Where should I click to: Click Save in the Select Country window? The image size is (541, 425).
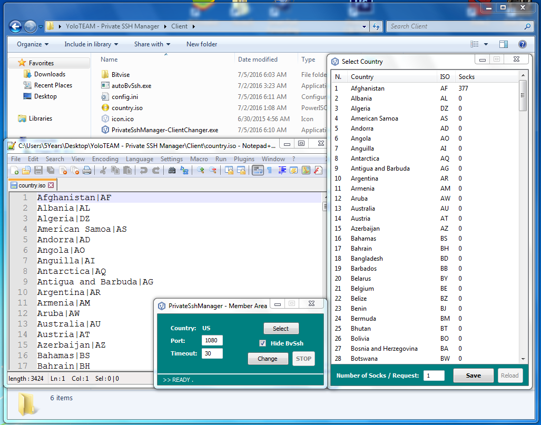pos(473,375)
